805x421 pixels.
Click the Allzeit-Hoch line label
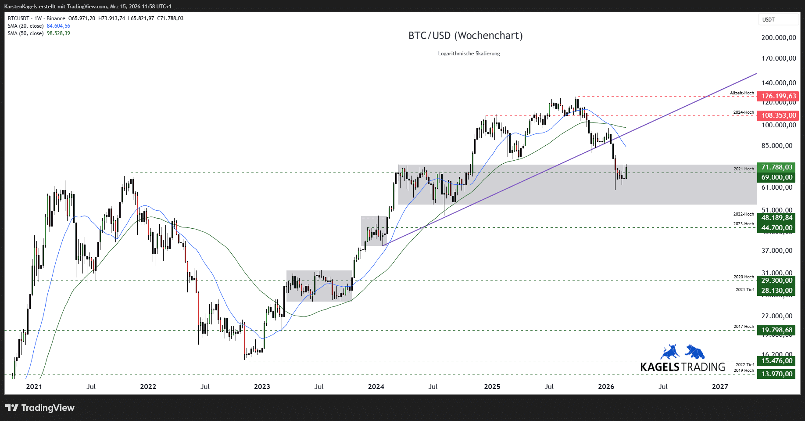click(x=742, y=93)
